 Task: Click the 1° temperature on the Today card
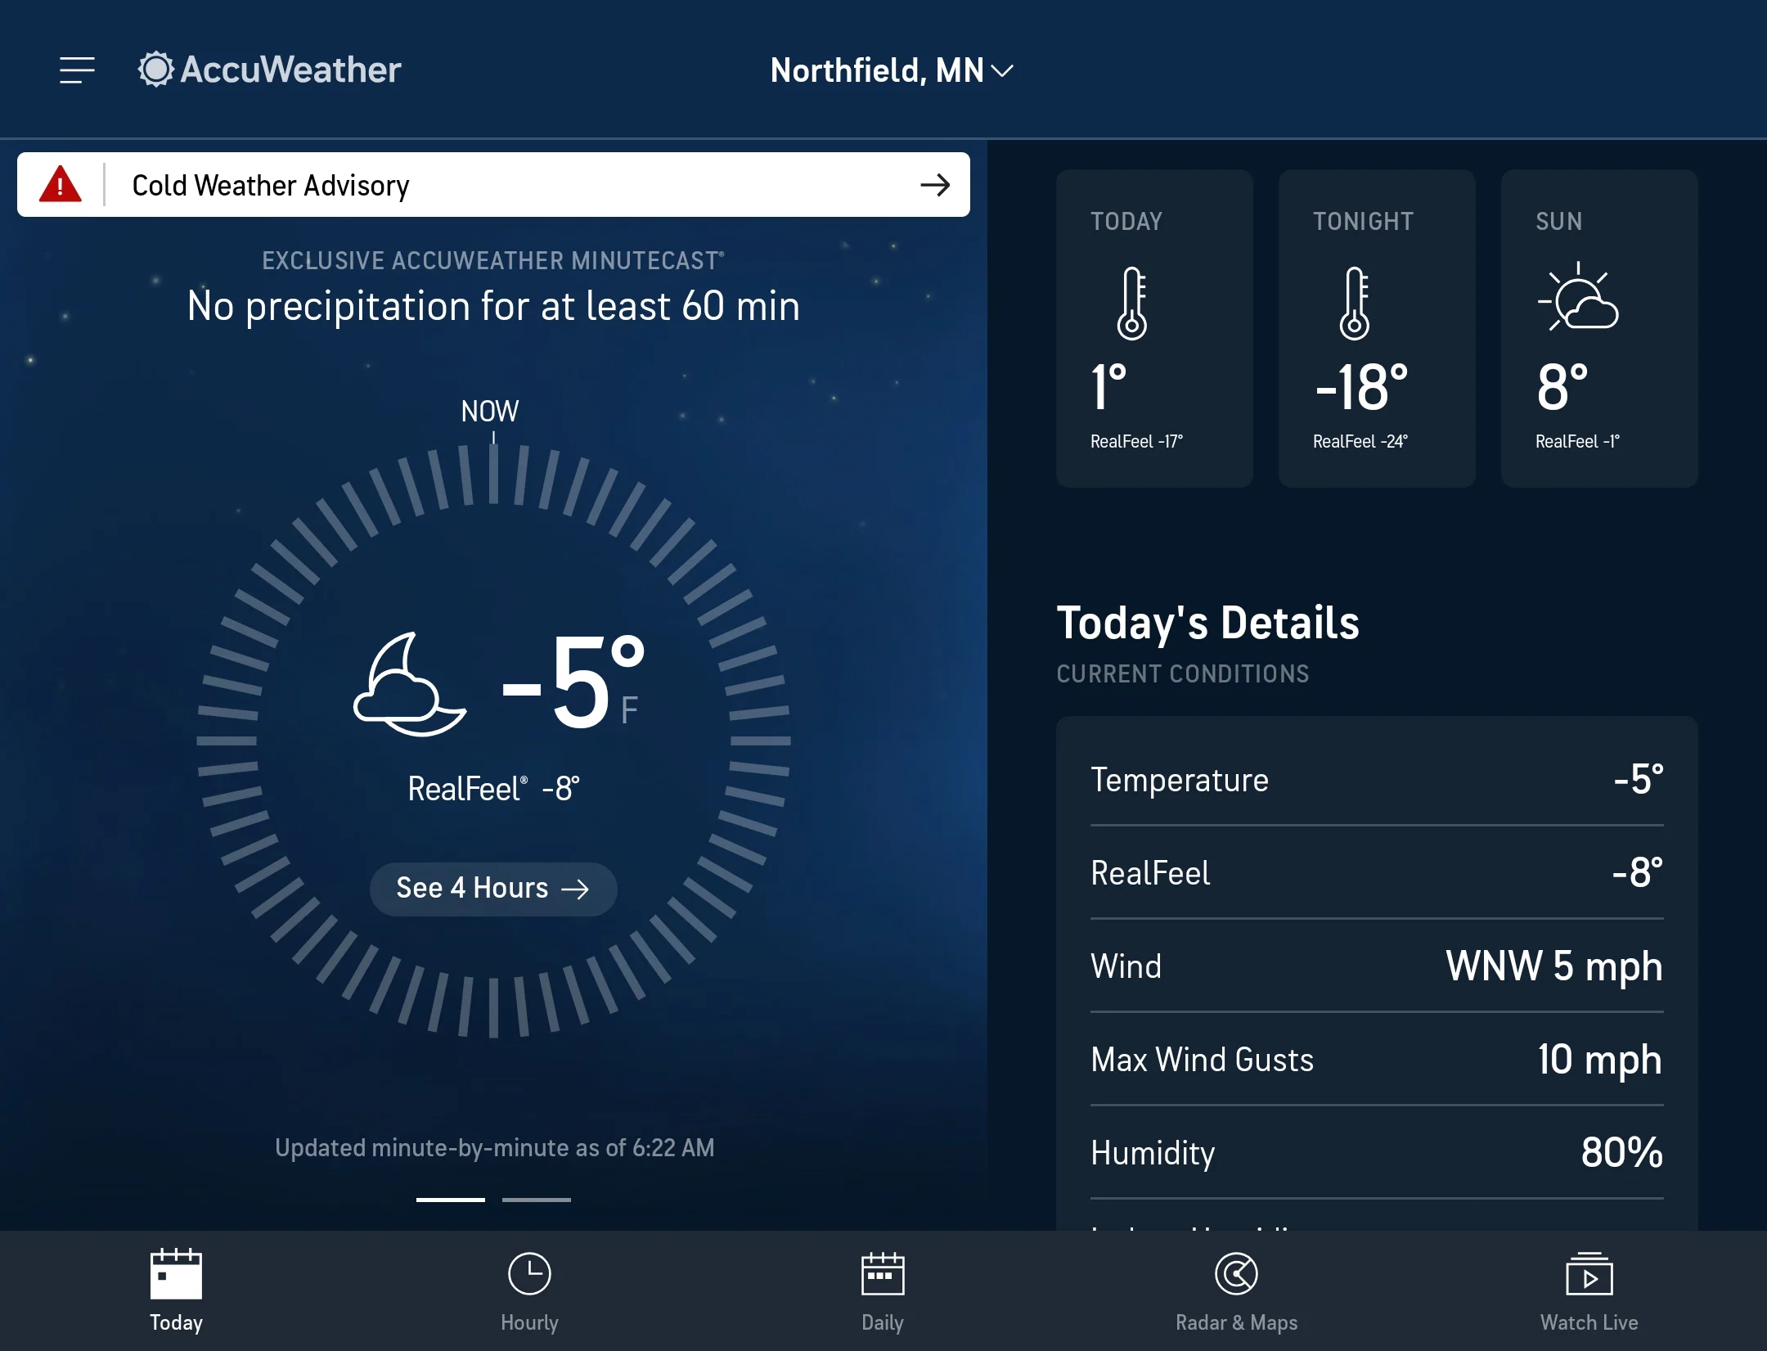click(1109, 388)
